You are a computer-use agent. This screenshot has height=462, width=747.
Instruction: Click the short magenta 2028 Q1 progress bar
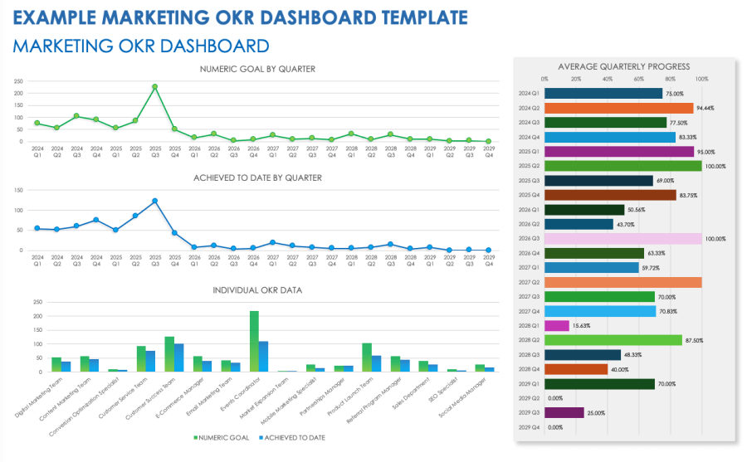(557, 326)
